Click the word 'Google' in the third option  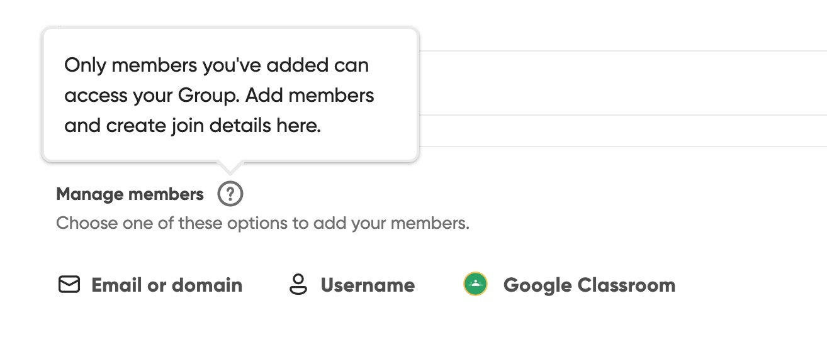pos(537,285)
